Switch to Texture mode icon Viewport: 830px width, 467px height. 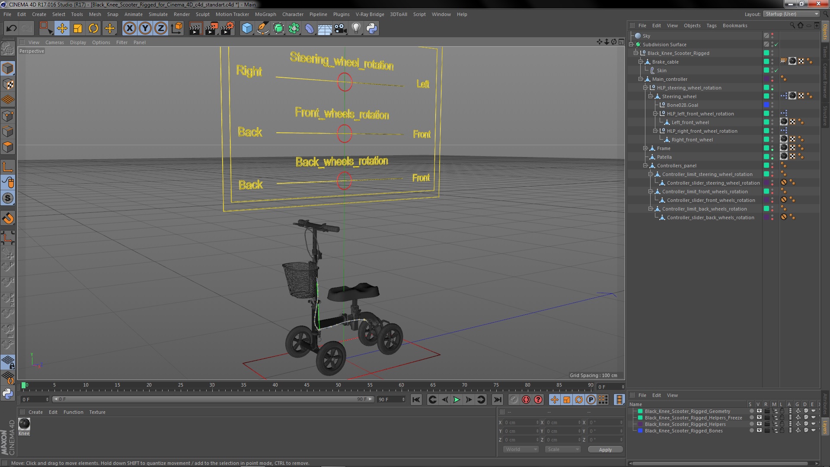(x=8, y=84)
